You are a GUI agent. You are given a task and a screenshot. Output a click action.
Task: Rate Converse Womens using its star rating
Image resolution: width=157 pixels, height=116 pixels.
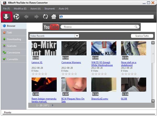[x=69, y=74]
